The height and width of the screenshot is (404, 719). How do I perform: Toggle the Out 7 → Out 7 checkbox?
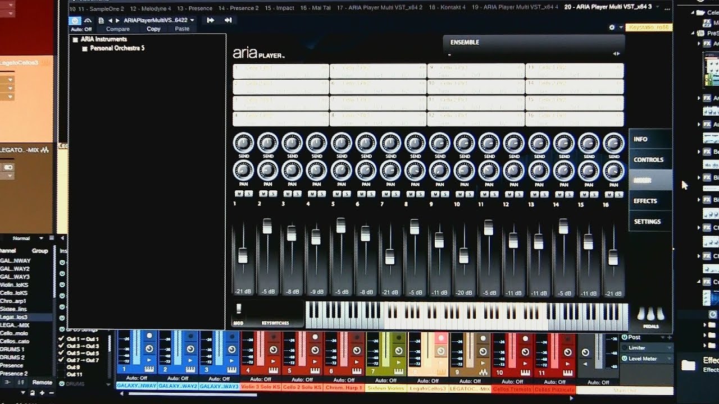pyautogui.click(x=62, y=360)
